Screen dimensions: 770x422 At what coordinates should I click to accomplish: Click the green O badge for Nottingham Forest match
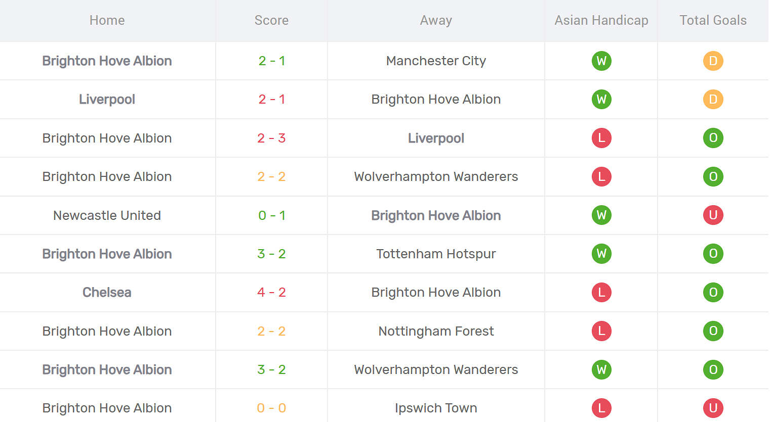713,331
